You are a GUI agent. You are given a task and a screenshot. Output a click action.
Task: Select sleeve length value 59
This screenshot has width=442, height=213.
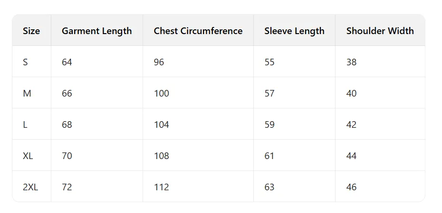pos(269,124)
